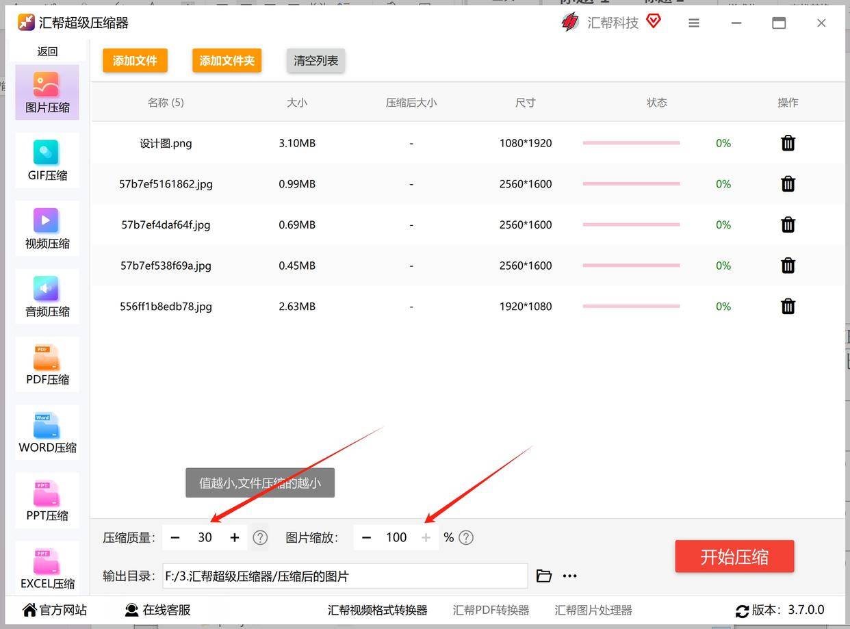
Task: Delete 57b7ef538f69a.jpg with its trash icon
Action: click(788, 266)
